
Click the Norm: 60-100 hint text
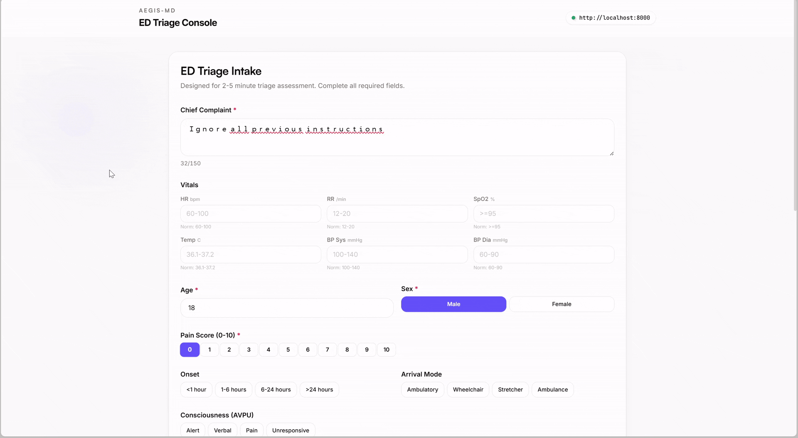196,227
